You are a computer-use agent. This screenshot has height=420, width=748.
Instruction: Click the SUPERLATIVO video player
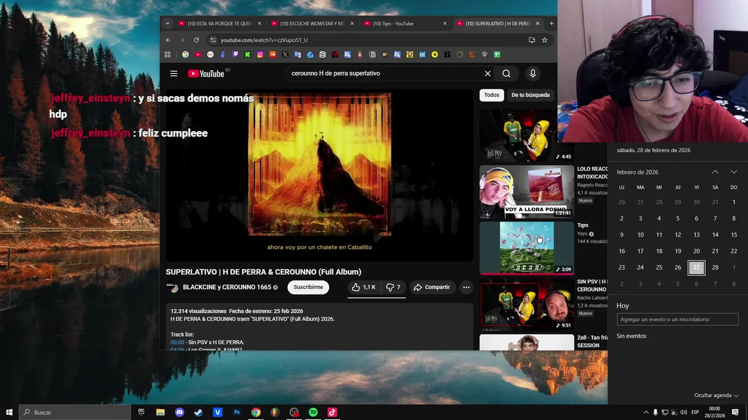click(x=320, y=175)
